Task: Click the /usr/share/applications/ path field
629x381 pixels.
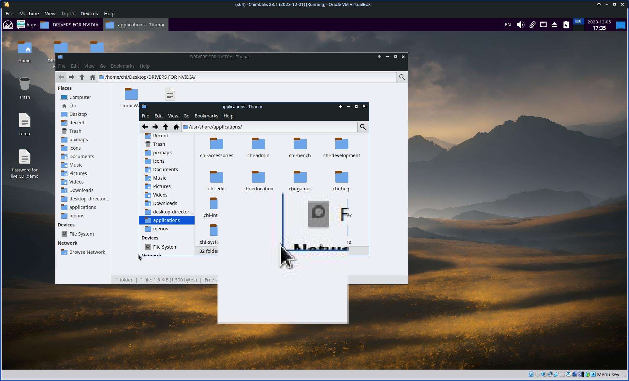Action: pos(271,127)
